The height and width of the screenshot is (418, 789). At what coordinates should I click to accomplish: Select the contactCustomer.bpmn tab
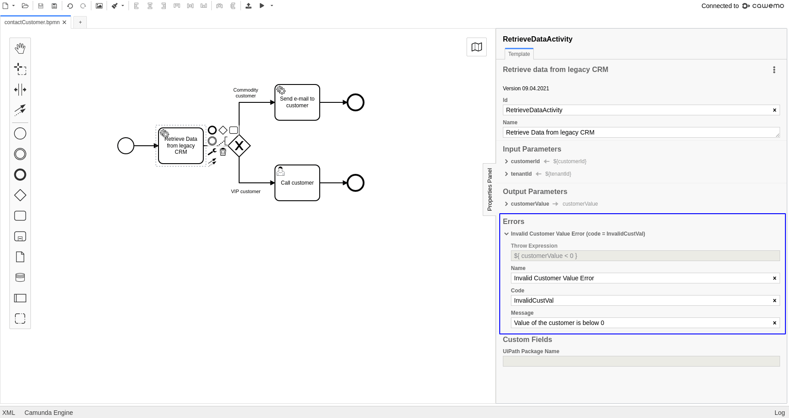click(x=32, y=22)
